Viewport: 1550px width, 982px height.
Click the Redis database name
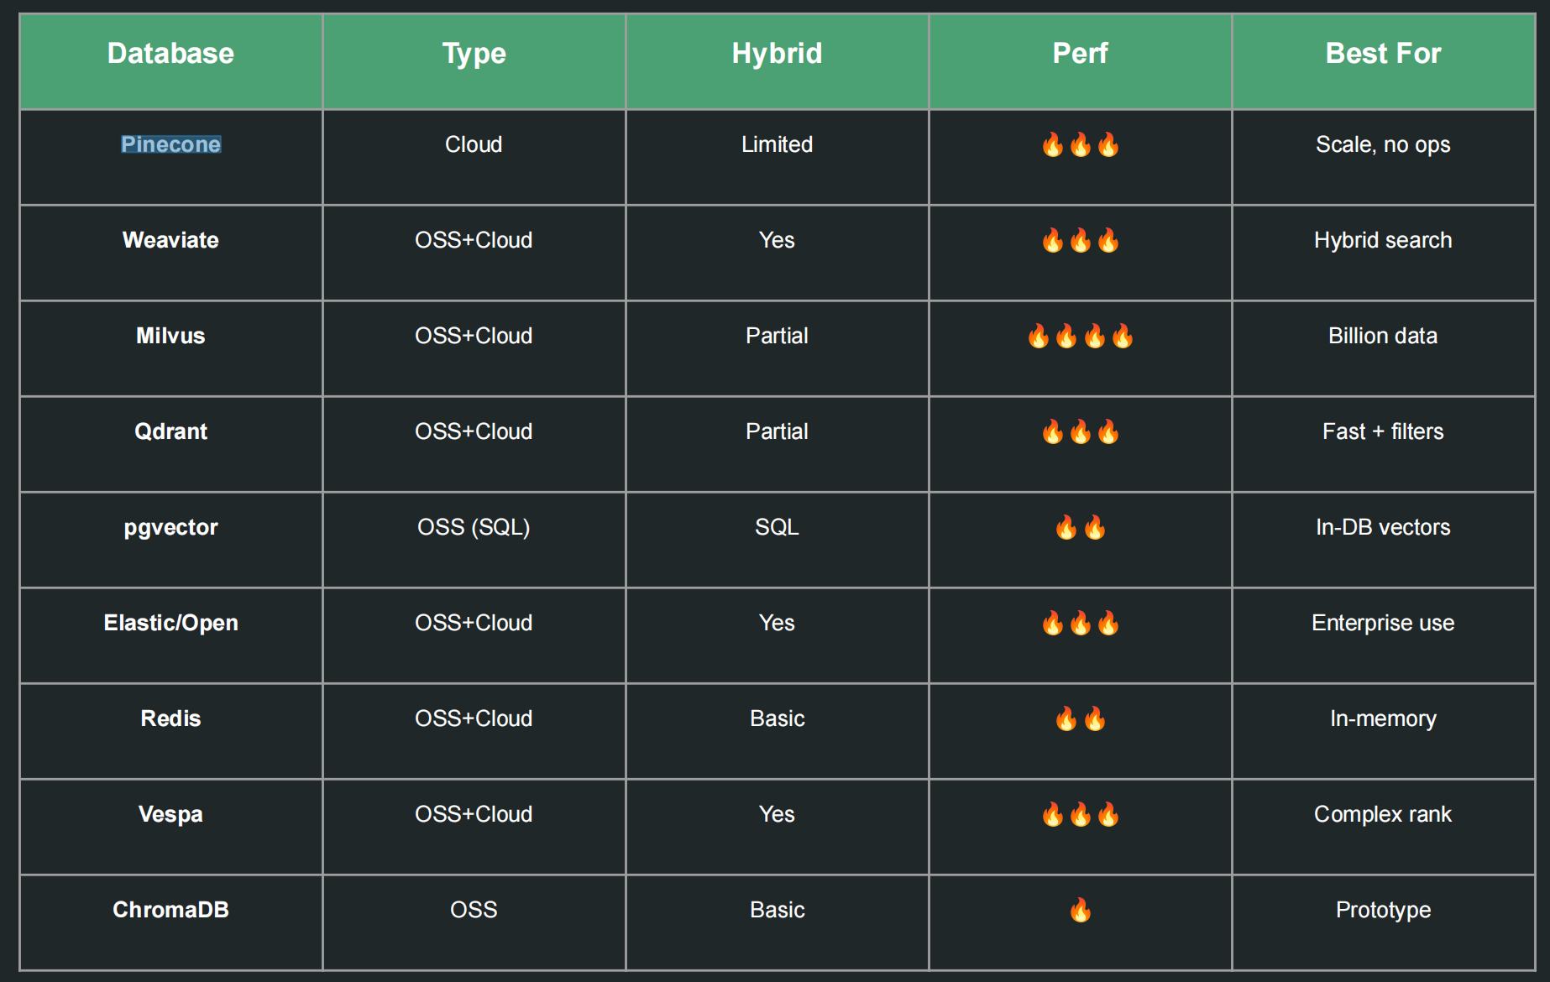[x=170, y=718]
